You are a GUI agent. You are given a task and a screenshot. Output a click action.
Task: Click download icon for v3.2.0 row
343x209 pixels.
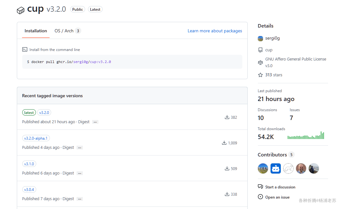(x=227, y=117)
